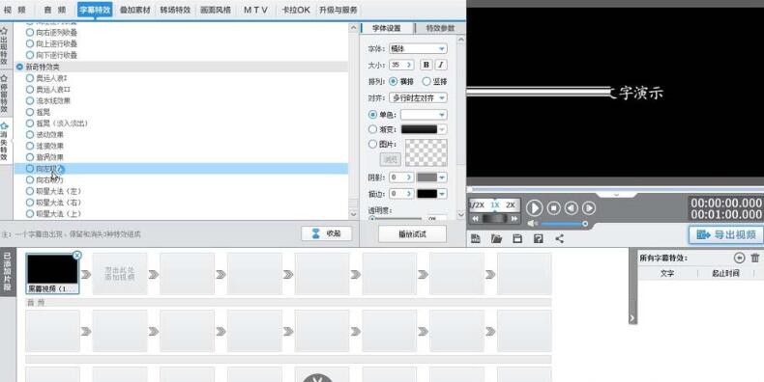
Task: Open the 升级与服务 tab
Action: pyautogui.click(x=338, y=10)
